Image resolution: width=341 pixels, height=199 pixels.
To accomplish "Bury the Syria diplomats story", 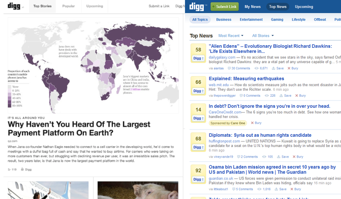I will tap(298, 157).
